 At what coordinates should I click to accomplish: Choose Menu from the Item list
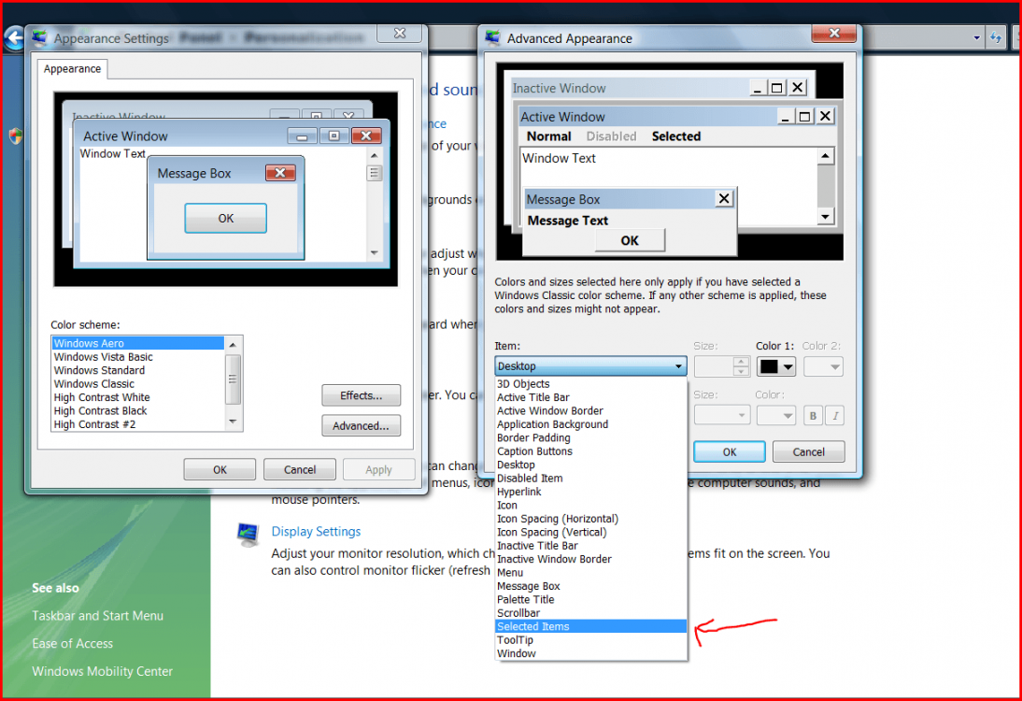(590, 573)
